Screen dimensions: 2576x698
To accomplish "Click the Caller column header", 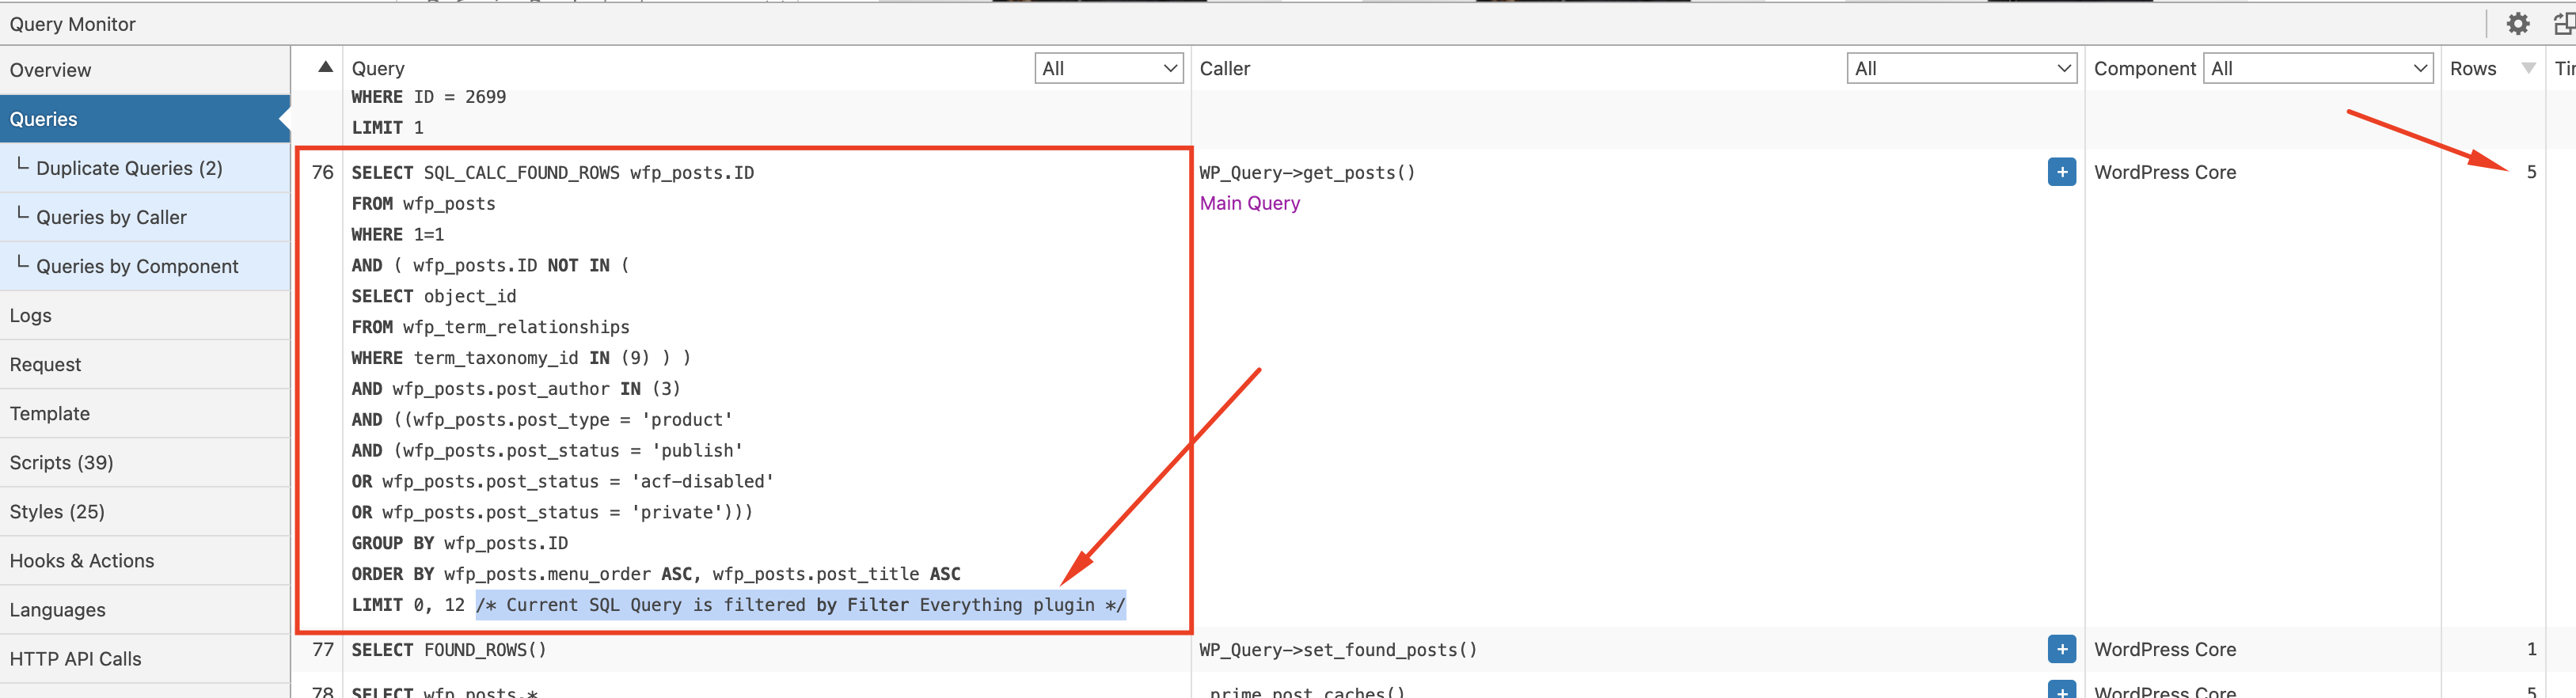I will click(1225, 68).
